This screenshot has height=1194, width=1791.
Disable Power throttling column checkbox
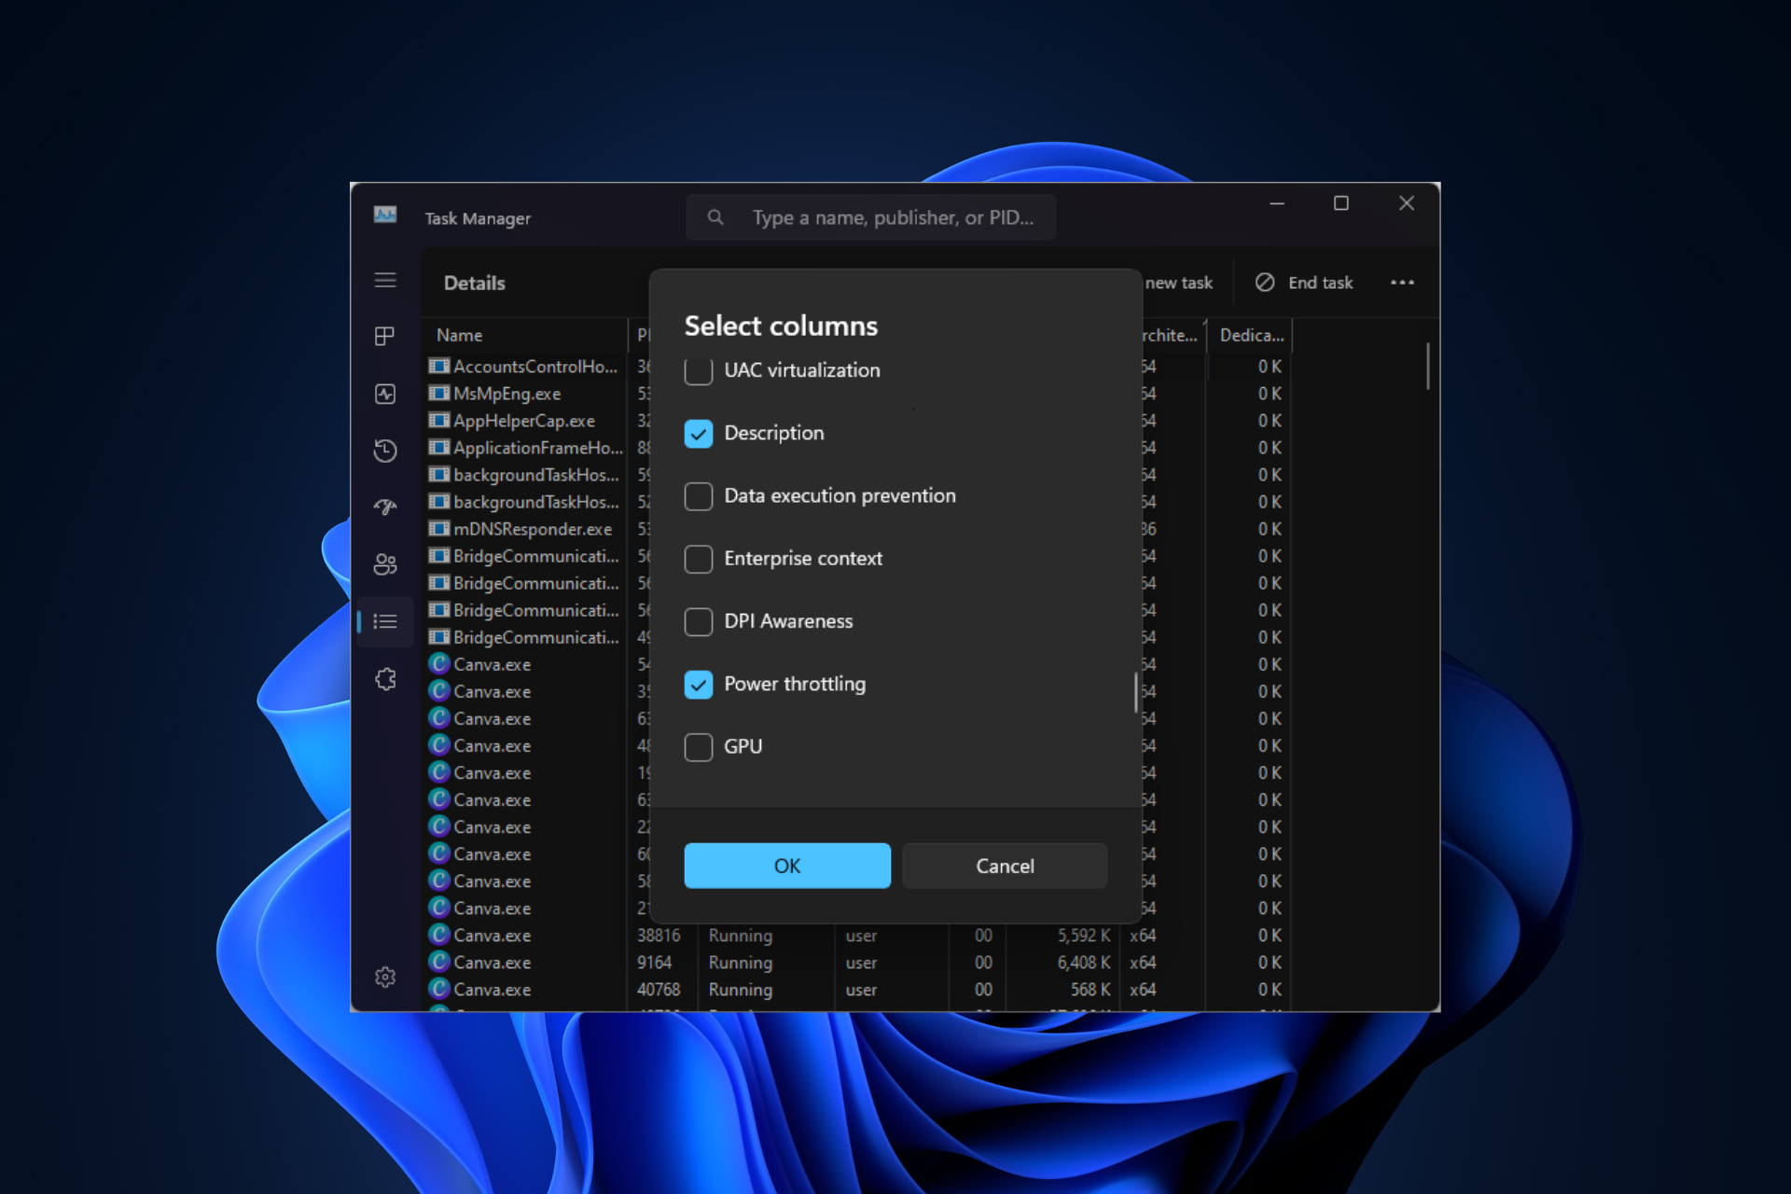(699, 685)
